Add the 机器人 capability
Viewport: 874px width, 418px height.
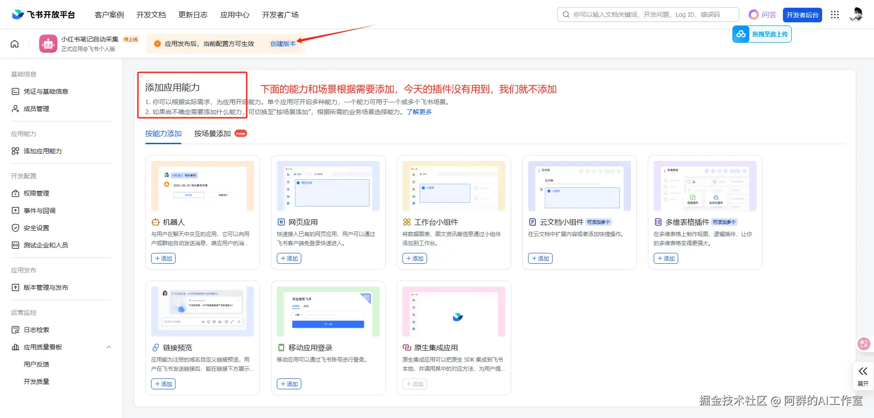[x=163, y=258]
